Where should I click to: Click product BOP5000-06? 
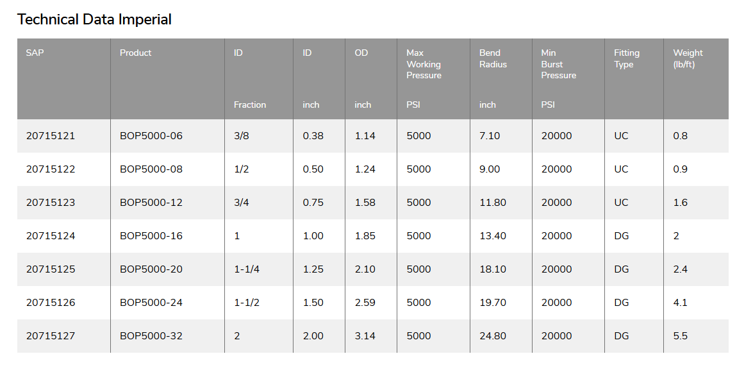coord(151,136)
